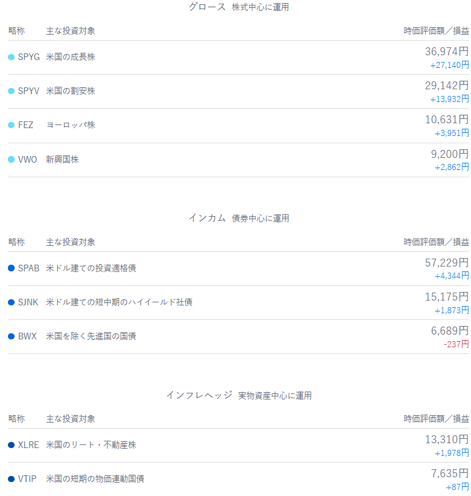Viewport: 471px width, 496px height.
Task: Select the VTIP ticker label
Action: click(x=27, y=478)
